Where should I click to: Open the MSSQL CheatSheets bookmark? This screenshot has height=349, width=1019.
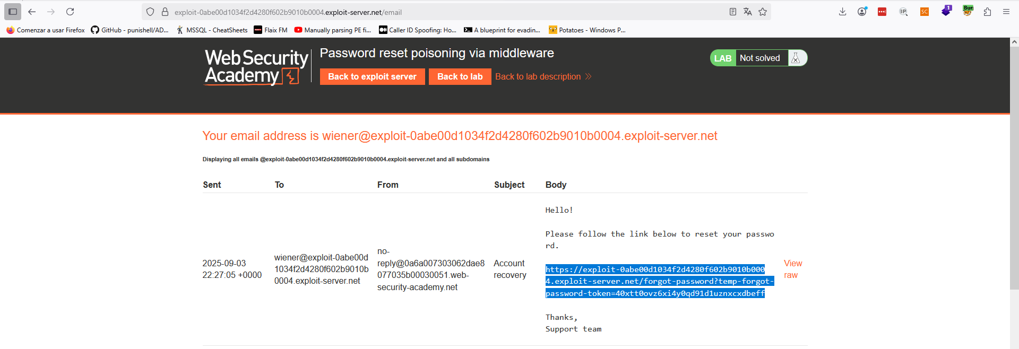pyautogui.click(x=212, y=30)
